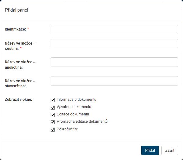This screenshot has width=183, height=160.
Task: Disable the 'Editace dokumentu' checkbox
Action: 53,115
